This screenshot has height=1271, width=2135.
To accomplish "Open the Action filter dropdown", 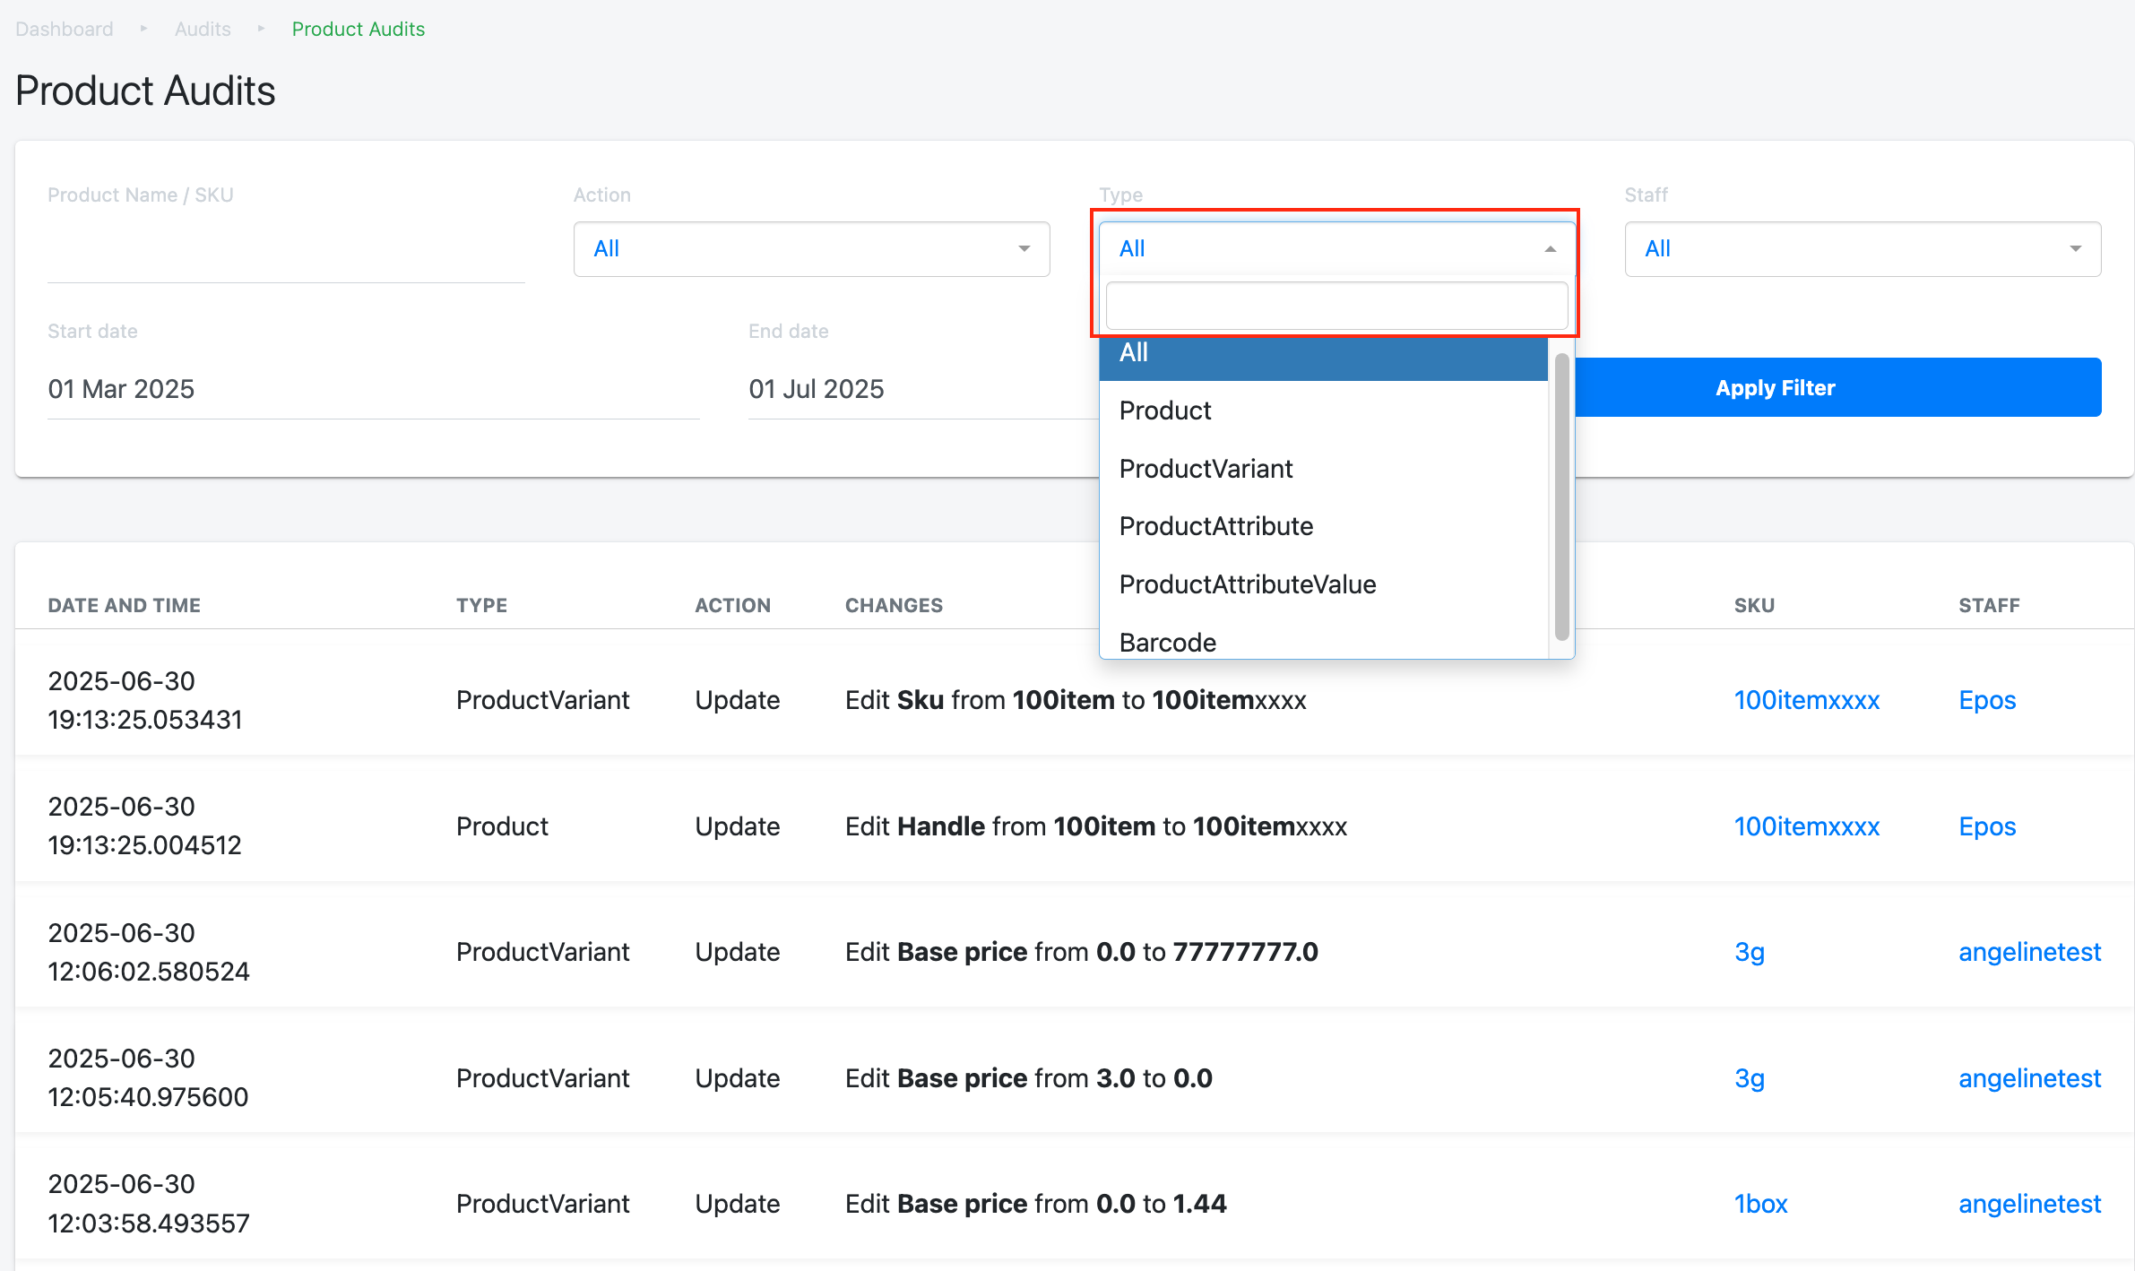I will point(811,249).
